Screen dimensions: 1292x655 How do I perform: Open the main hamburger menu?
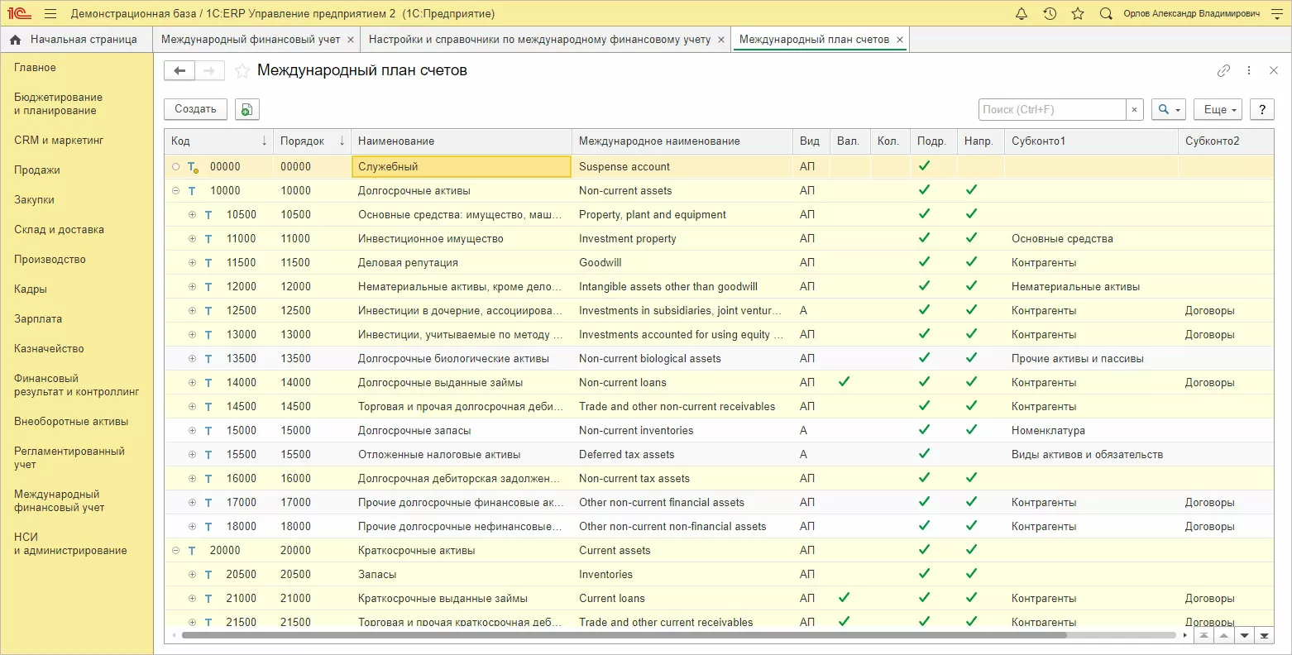coord(50,14)
